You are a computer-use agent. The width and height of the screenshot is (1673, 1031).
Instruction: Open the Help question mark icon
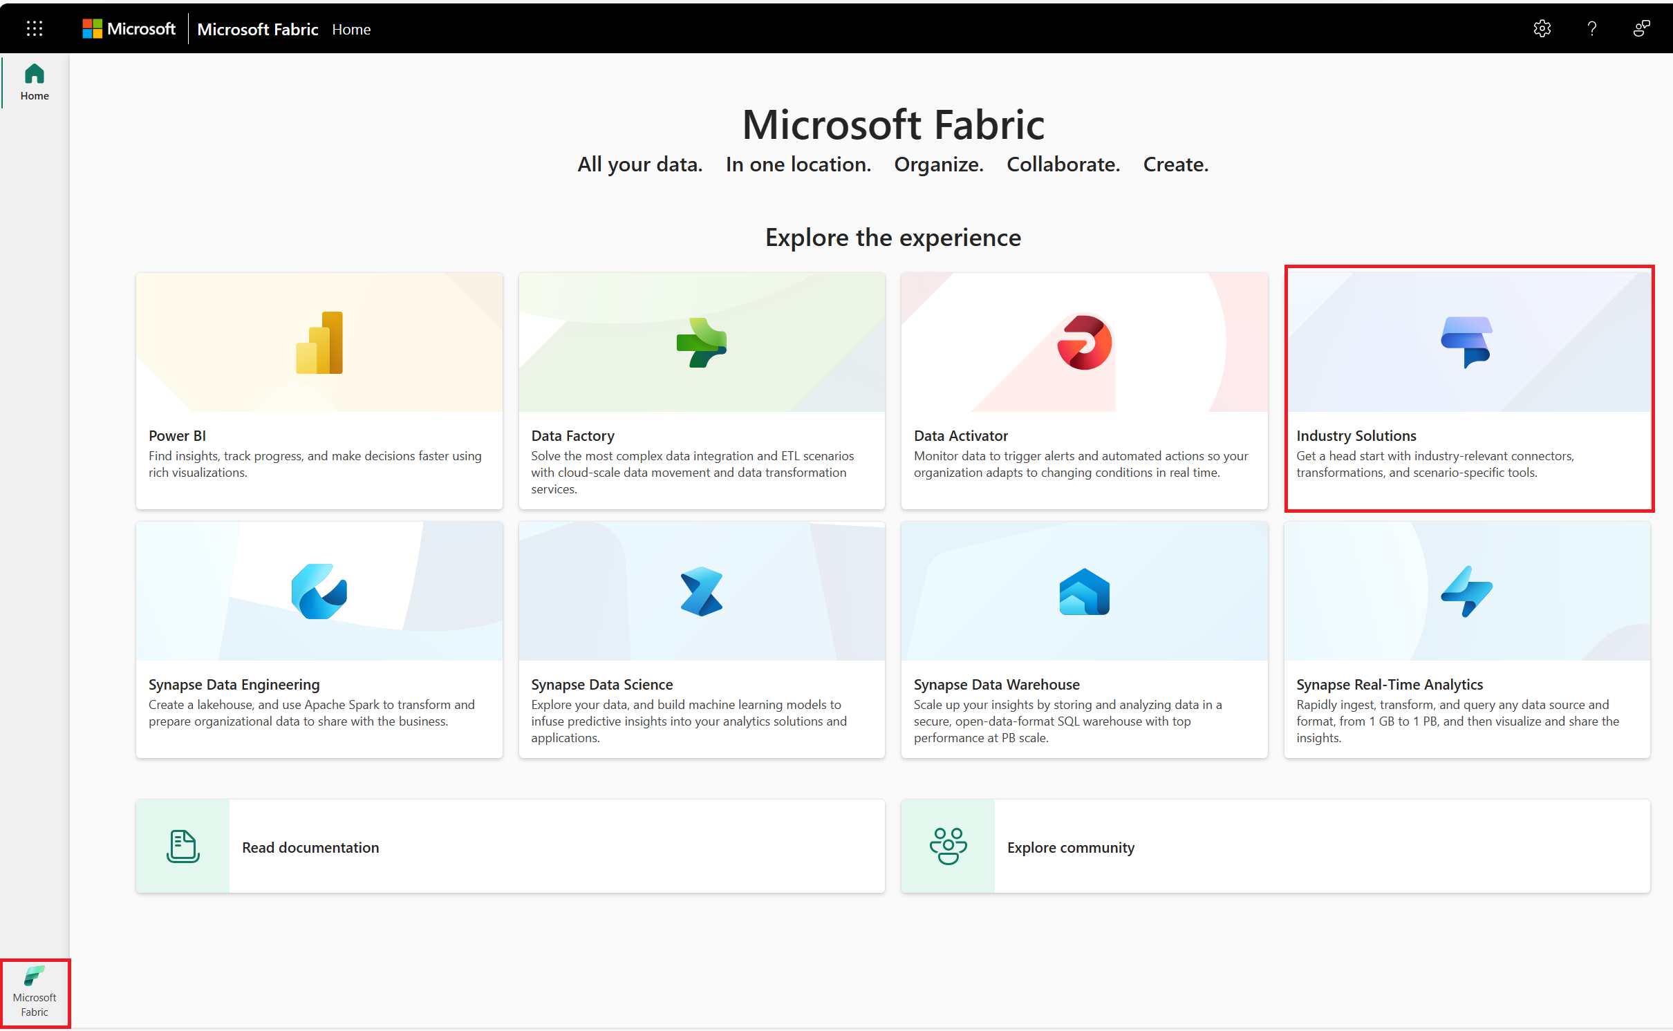pos(1592,28)
